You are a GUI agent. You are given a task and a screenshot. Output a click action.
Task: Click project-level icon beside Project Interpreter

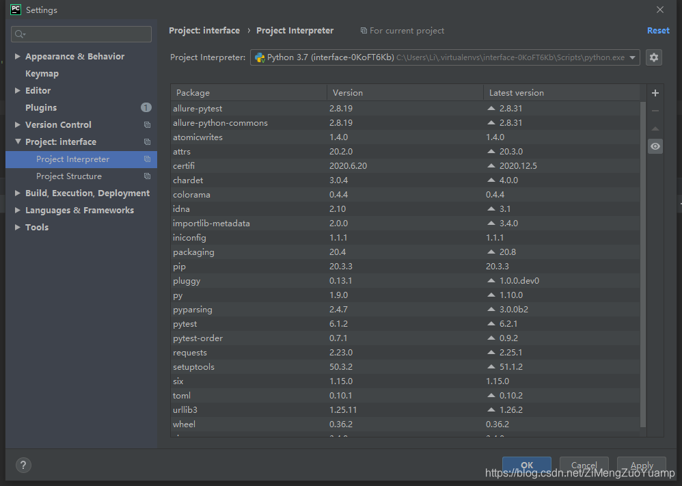pyautogui.click(x=147, y=159)
